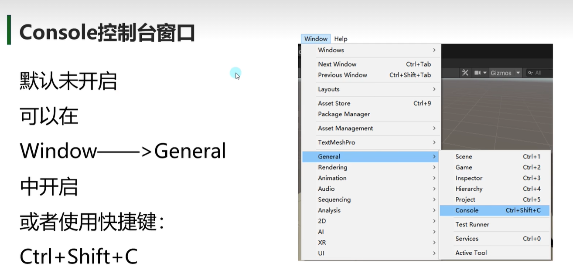Click the search magnifier icon in scene toolbar
Image resolution: width=573 pixels, height=270 pixels.
coord(530,73)
